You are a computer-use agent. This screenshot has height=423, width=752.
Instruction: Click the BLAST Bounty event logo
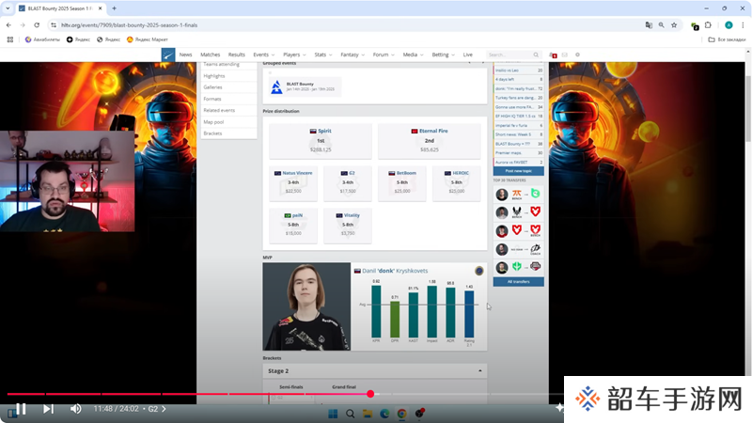tap(276, 86)
